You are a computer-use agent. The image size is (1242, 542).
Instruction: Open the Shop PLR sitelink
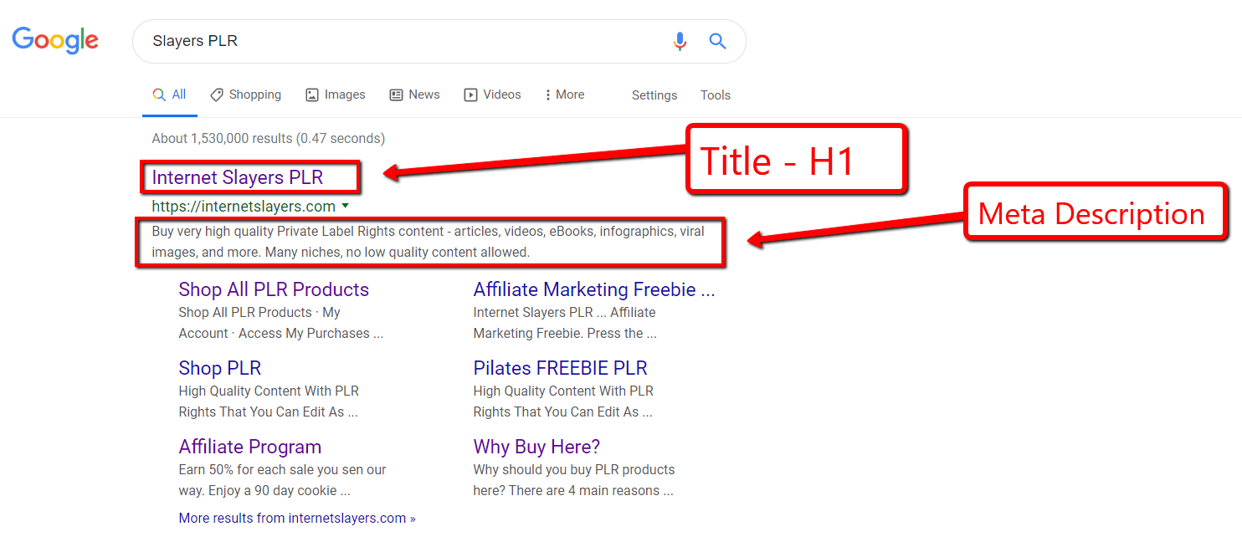pyautogui.click(x=219, y=368)
